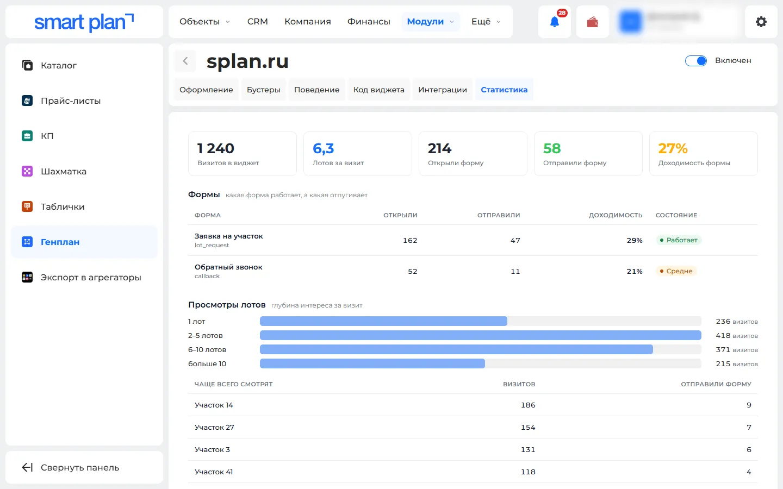783x489 pixels.
Task: Toggle the Включен widget switch
Action: pyautogui.click(x=696, y=61)
